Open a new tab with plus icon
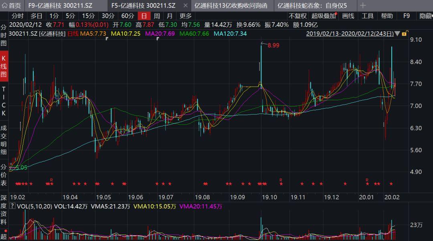Image resolution: width=433 pixels, height=241 pixels. click(362, 6)
